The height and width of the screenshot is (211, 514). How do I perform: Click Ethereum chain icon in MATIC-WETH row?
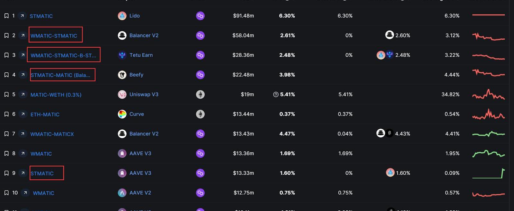click(200, 94)
